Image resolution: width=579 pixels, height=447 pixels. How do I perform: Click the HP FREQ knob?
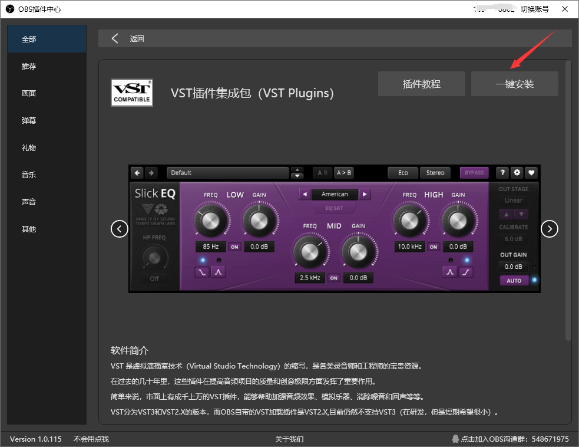[154, 258]
